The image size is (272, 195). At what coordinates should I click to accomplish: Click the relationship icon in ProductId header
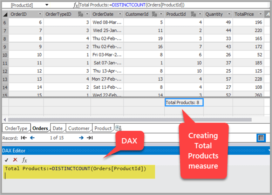pyautogui.click(x=193, y=14)
